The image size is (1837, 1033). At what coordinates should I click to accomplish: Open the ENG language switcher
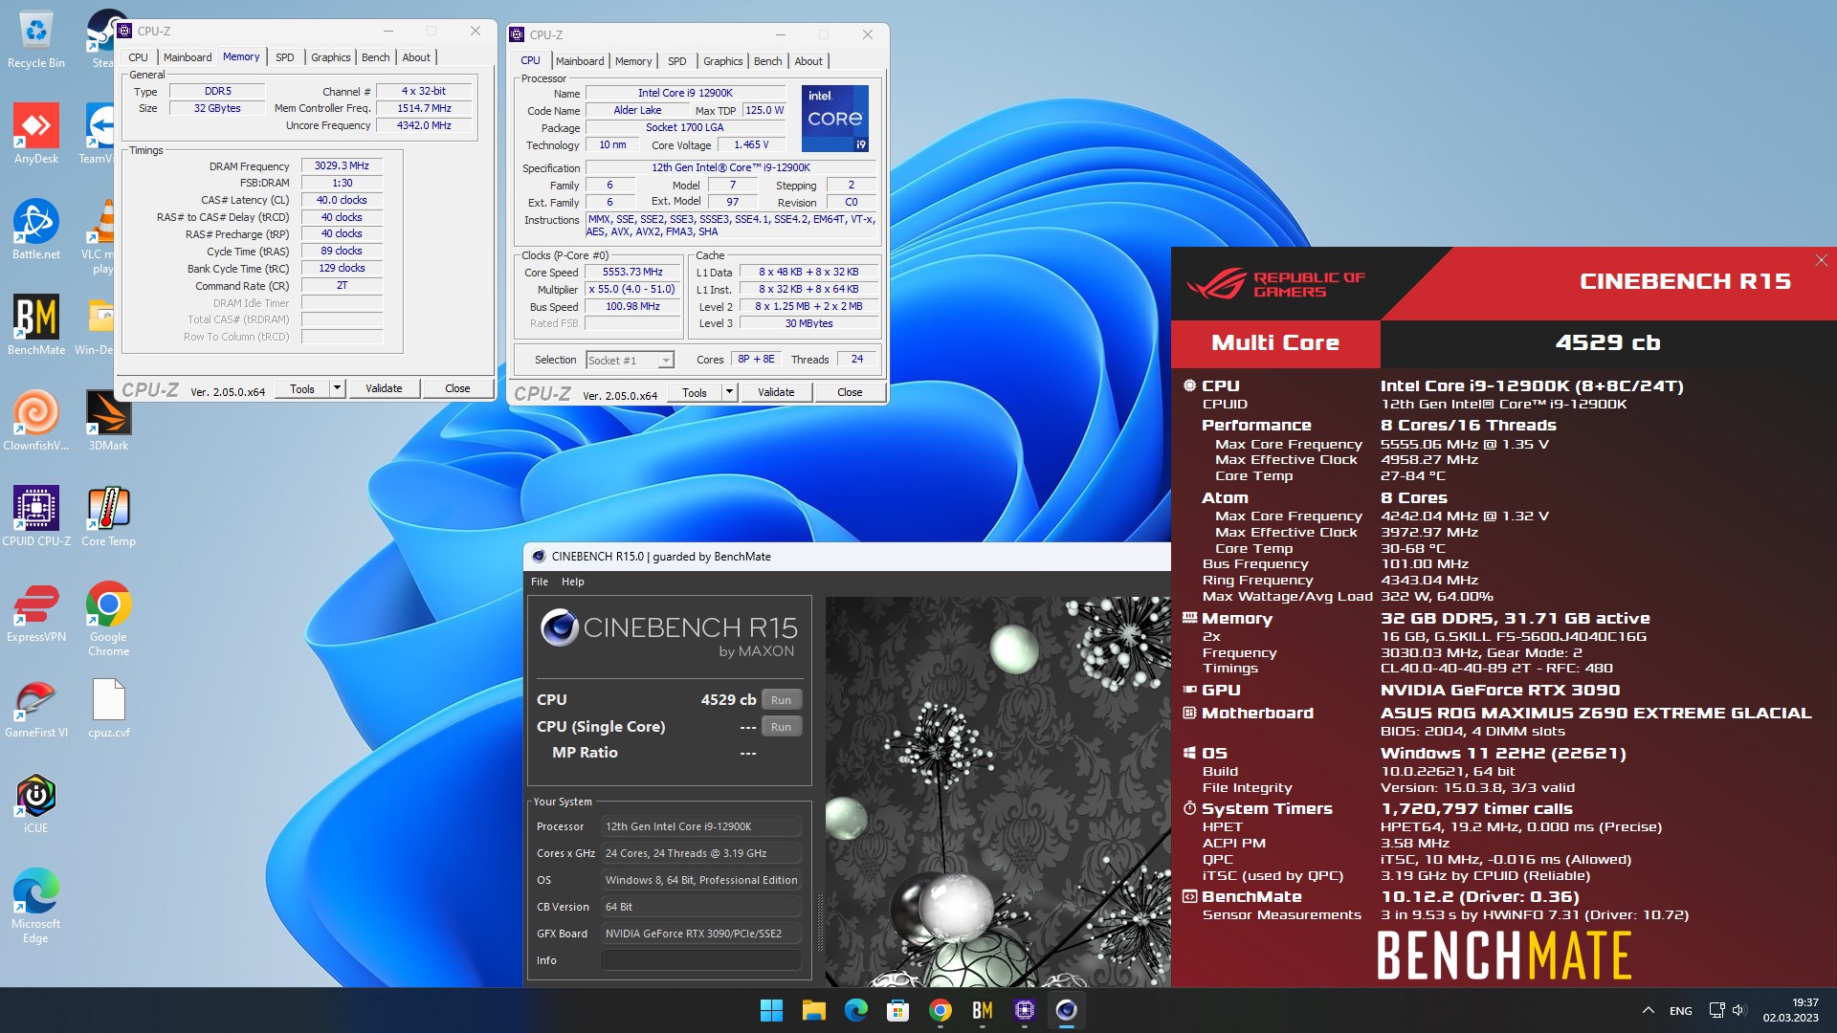(1680, 1010)
